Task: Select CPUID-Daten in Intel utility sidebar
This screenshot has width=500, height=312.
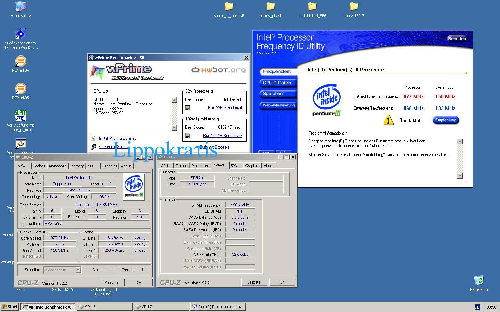Action: pos(277,83)
